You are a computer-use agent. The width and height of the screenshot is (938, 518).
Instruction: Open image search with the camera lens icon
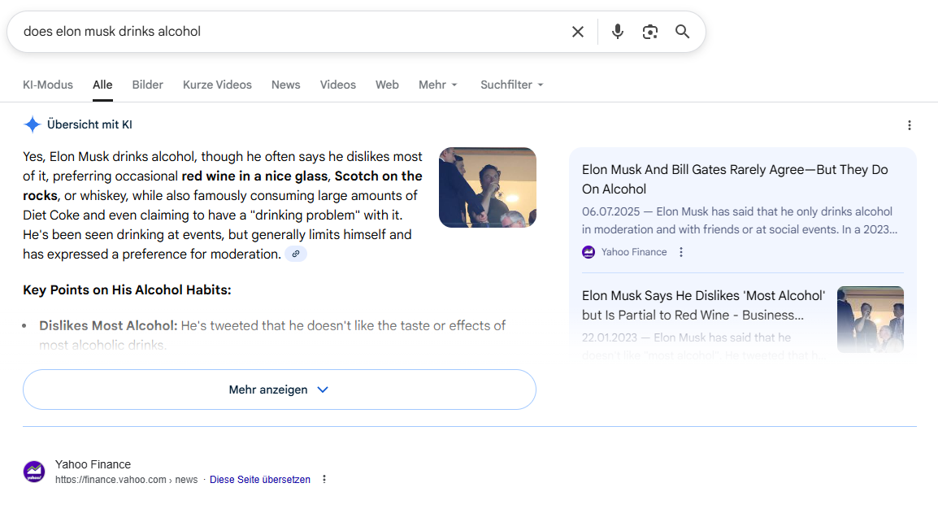650,32
